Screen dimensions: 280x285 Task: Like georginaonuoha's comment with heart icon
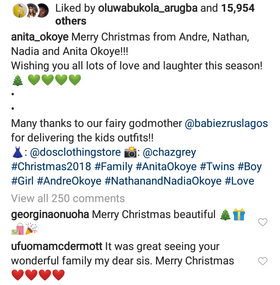pos(263,222)
